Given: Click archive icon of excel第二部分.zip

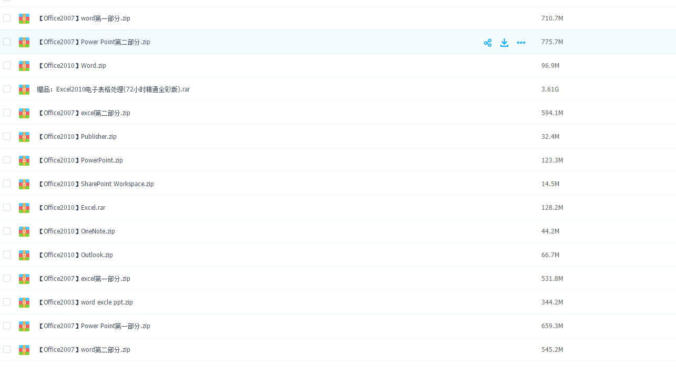Looking at the screenshot, I should (24, 113).
